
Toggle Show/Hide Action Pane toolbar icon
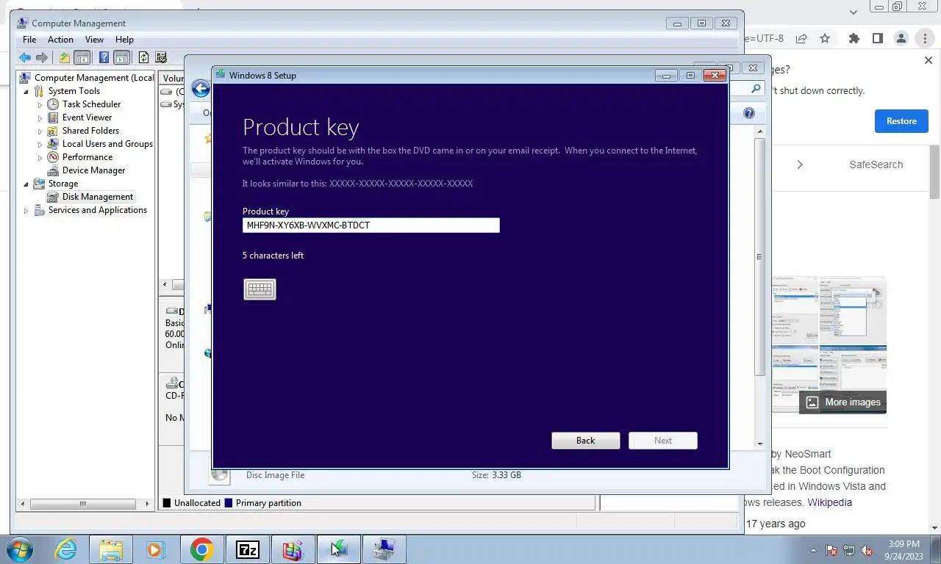coord(121,57)
